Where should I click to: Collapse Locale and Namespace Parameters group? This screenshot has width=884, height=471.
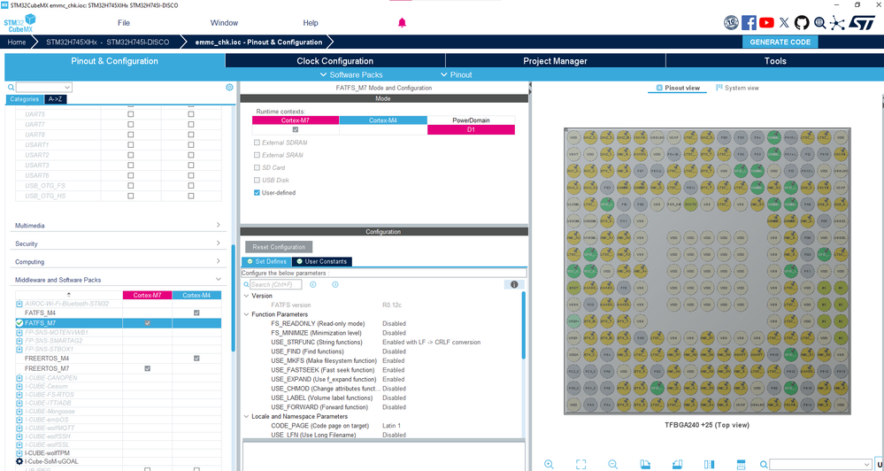(x=246, y=416)
